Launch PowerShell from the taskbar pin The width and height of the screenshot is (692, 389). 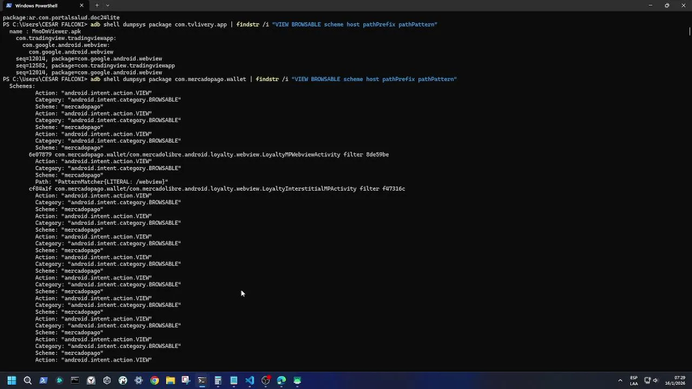43,380
